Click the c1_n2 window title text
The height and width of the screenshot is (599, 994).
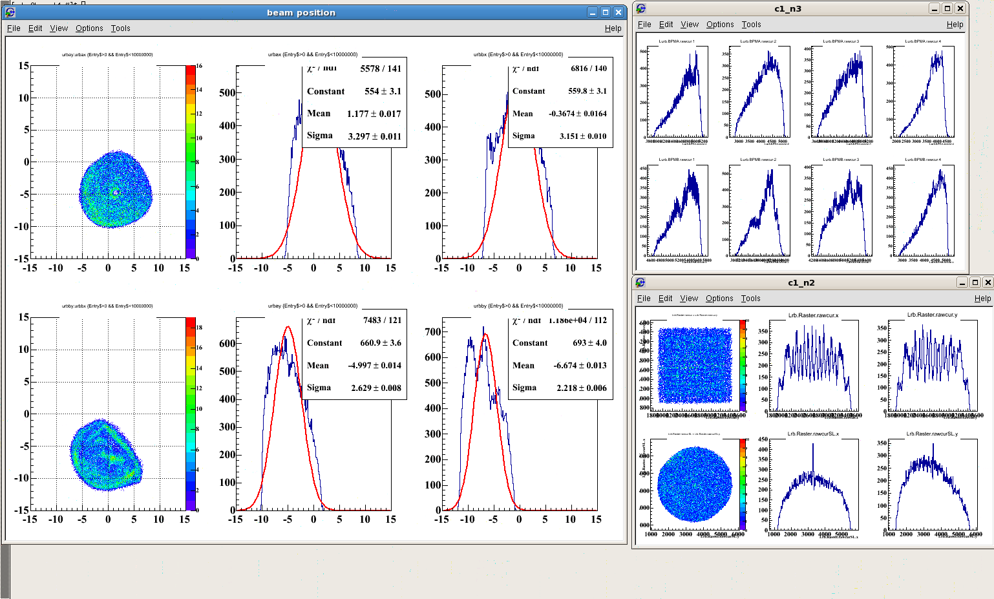point(801,282)
